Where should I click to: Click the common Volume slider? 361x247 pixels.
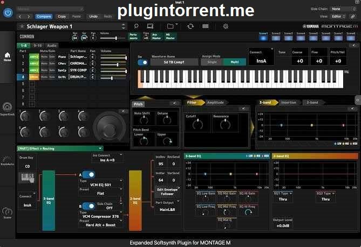(113, 38)
